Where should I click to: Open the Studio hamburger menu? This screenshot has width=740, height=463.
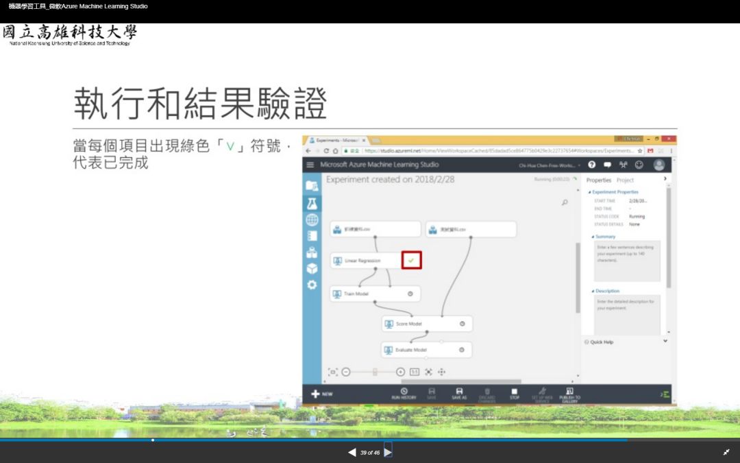point(310,165)
